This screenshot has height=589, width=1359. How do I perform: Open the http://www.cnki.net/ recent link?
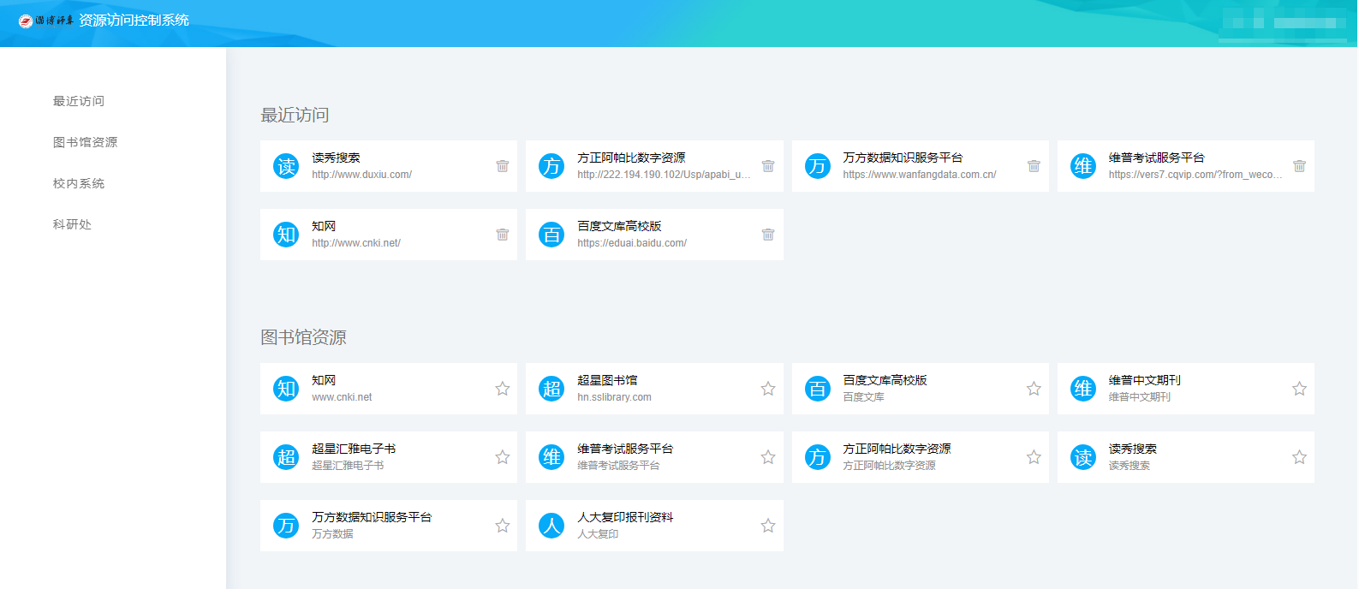pos(356,243)
